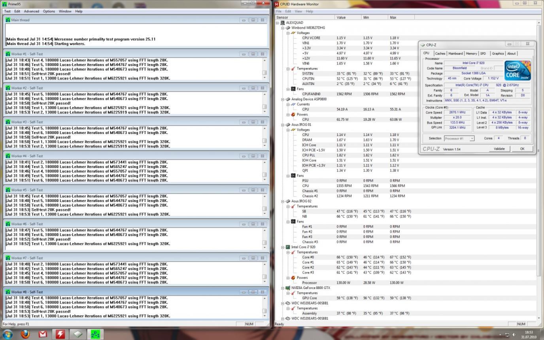Click the network icon in system tray
Viewport: 544px width, 340px height.
coord(507,335)
